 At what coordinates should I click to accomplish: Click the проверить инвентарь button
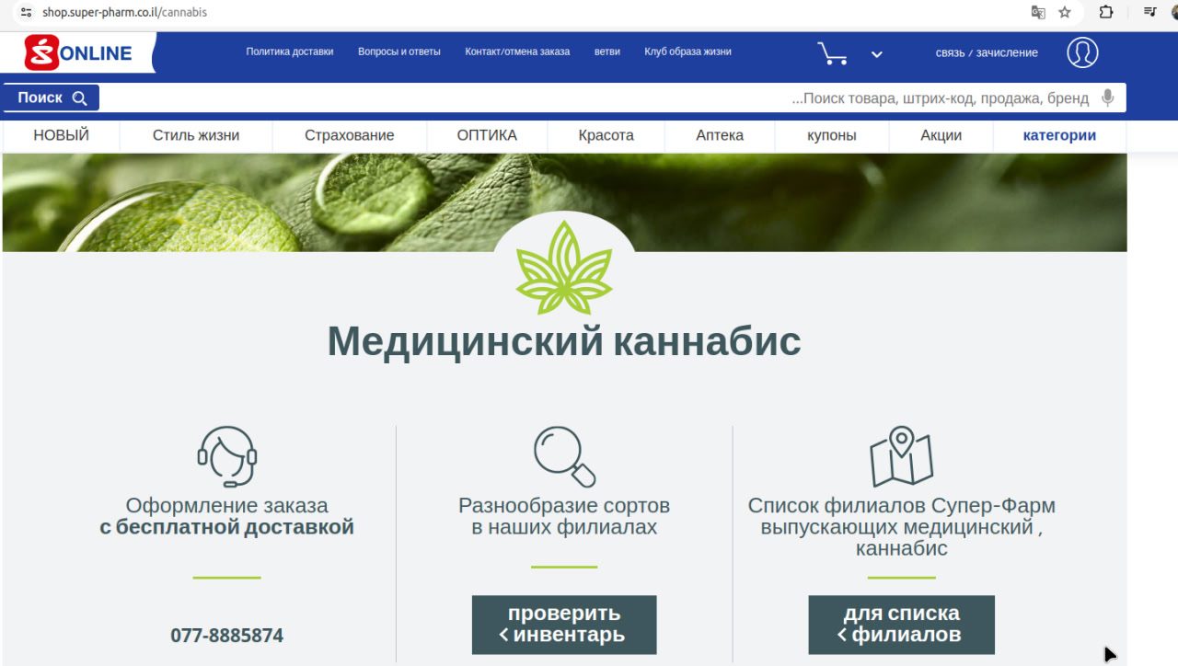(564, 625)
